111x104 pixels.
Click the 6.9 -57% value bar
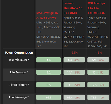tap(98, 60)
